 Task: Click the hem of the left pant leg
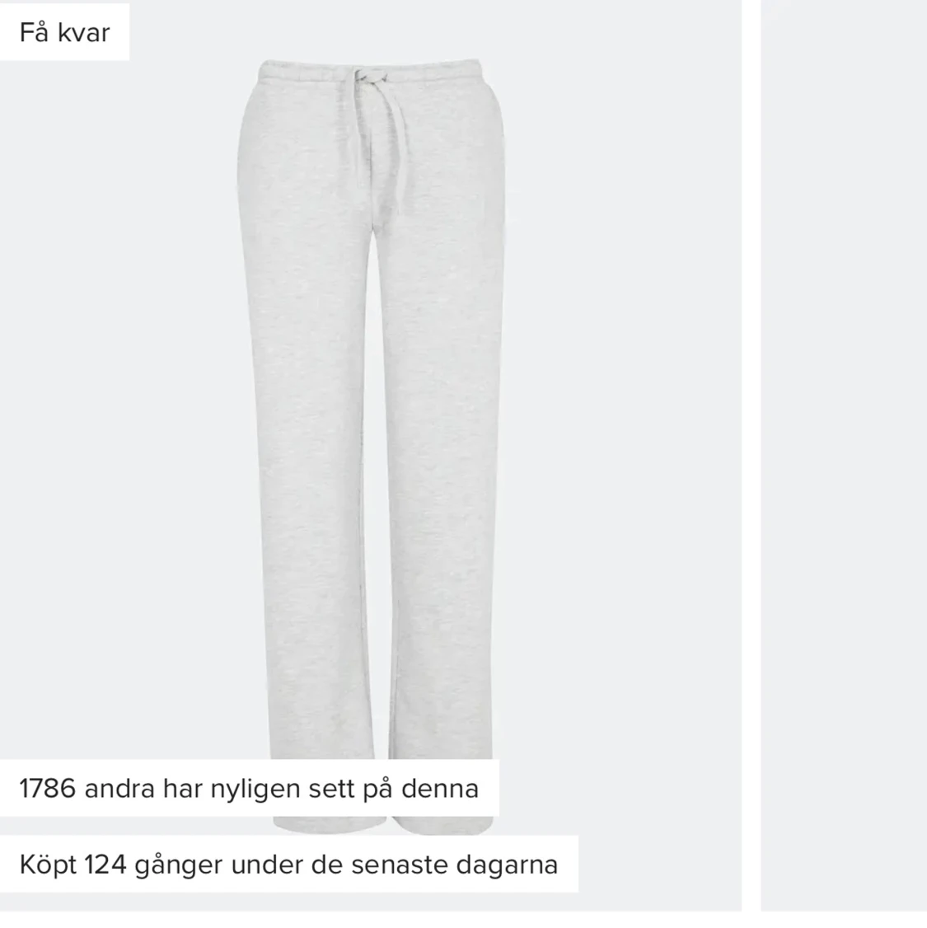329,824
